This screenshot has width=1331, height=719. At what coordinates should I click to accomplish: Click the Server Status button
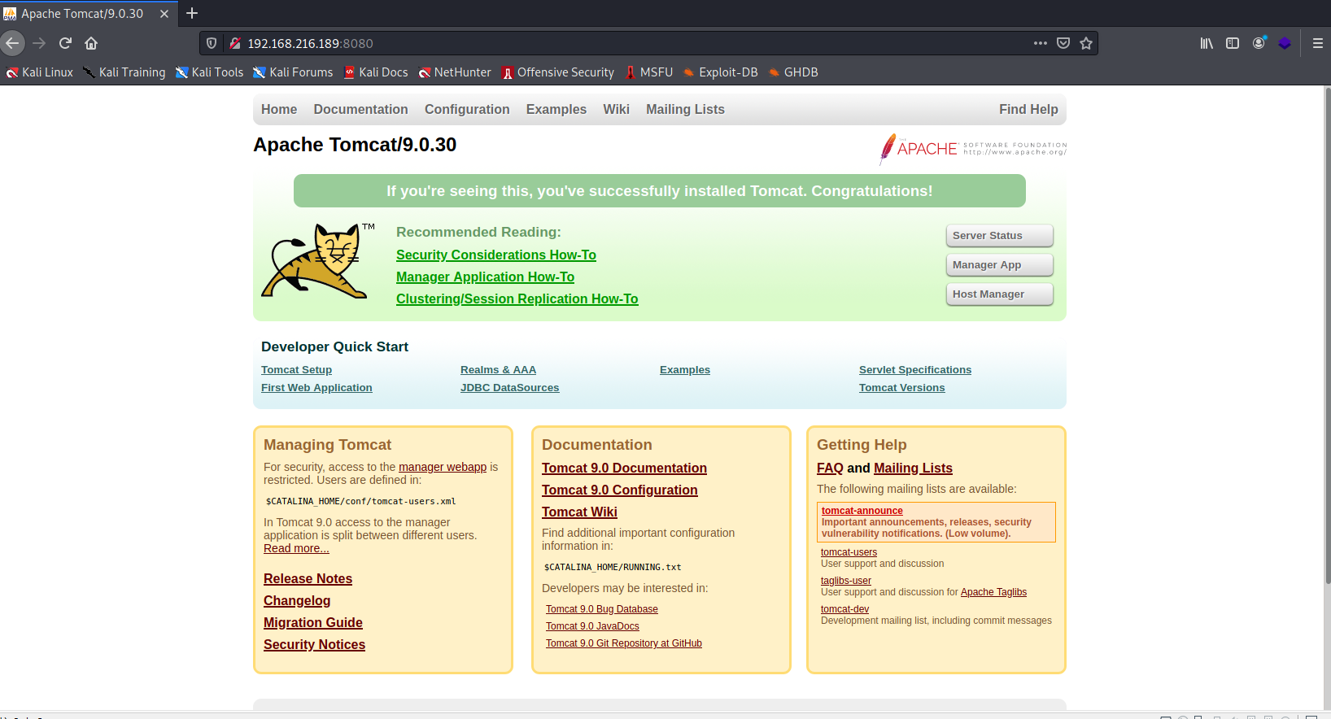pos(999,236)
